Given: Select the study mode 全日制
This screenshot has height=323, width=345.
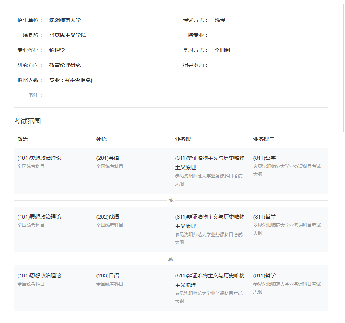Looking at the screenshot, I should [x=222, y=50].
